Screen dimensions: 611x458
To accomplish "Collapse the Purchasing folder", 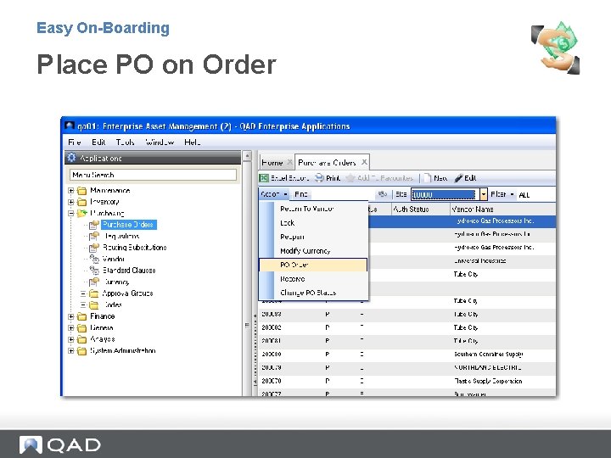I will point(71,213).
